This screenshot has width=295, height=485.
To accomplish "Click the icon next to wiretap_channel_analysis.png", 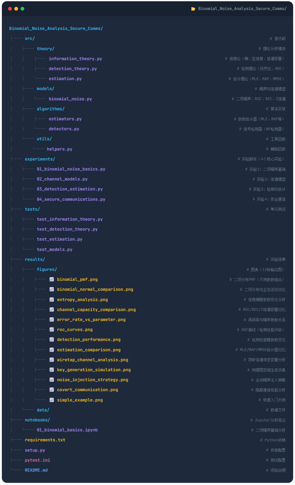I will 52,360.
